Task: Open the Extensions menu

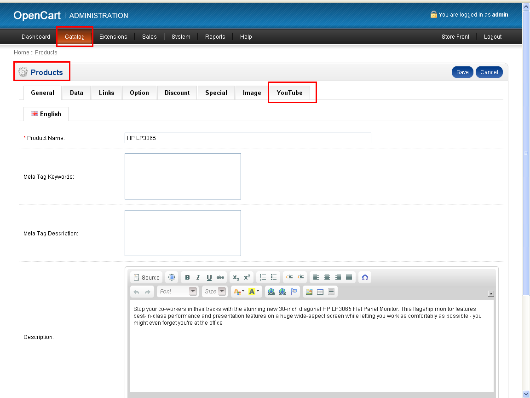Action: coord(113,36)
